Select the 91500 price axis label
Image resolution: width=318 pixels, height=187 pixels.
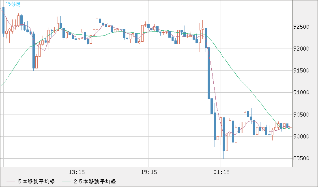pos(301,71)
